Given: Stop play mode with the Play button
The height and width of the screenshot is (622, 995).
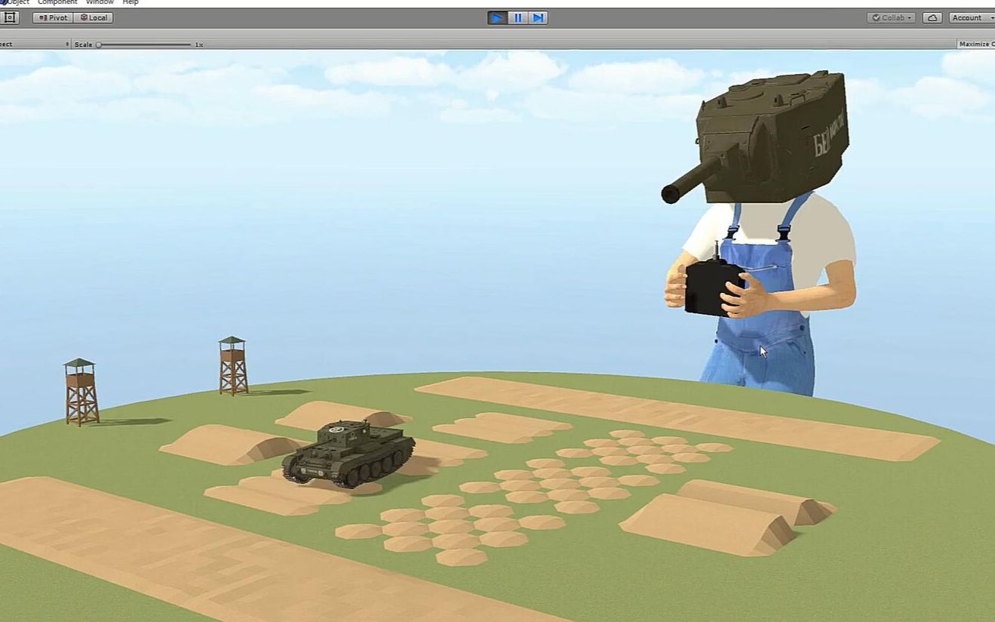Looking at the screenshot, I should [x=497, y=17].
